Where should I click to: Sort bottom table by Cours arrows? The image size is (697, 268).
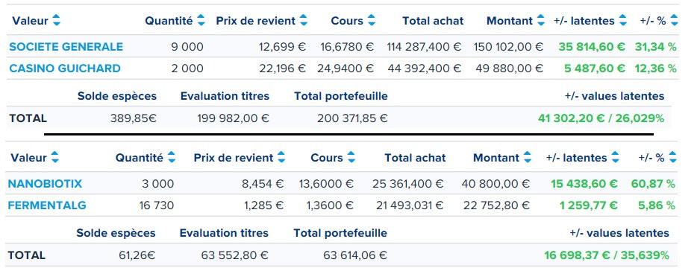click(x=351, y=157)
